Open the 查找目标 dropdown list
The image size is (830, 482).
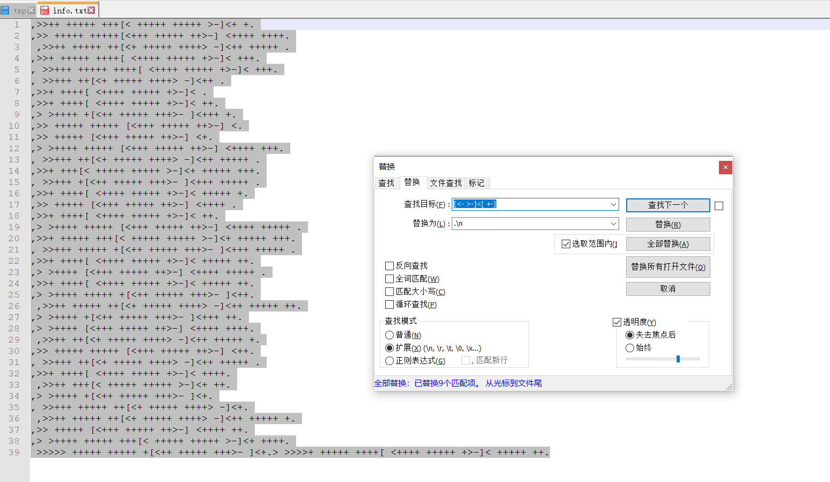tap(613, 204)
